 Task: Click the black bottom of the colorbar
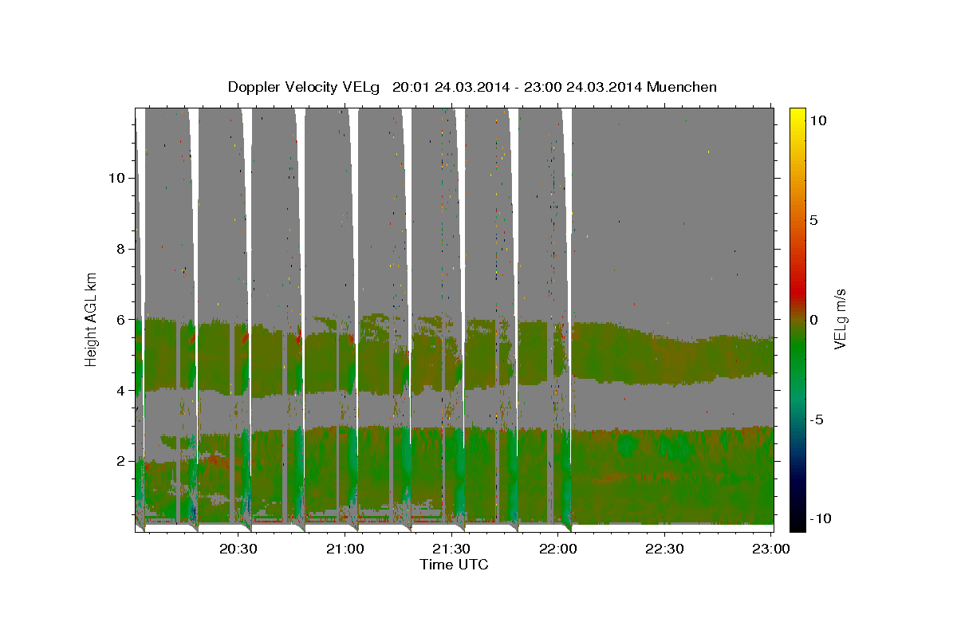tap(797, 524)
